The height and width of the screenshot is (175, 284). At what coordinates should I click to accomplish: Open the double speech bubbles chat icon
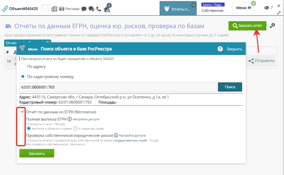click(x=91, y=9)
